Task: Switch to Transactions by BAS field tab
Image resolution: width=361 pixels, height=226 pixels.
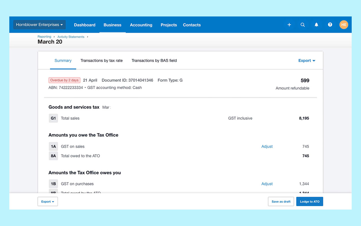Action: [x=154, y=60]
